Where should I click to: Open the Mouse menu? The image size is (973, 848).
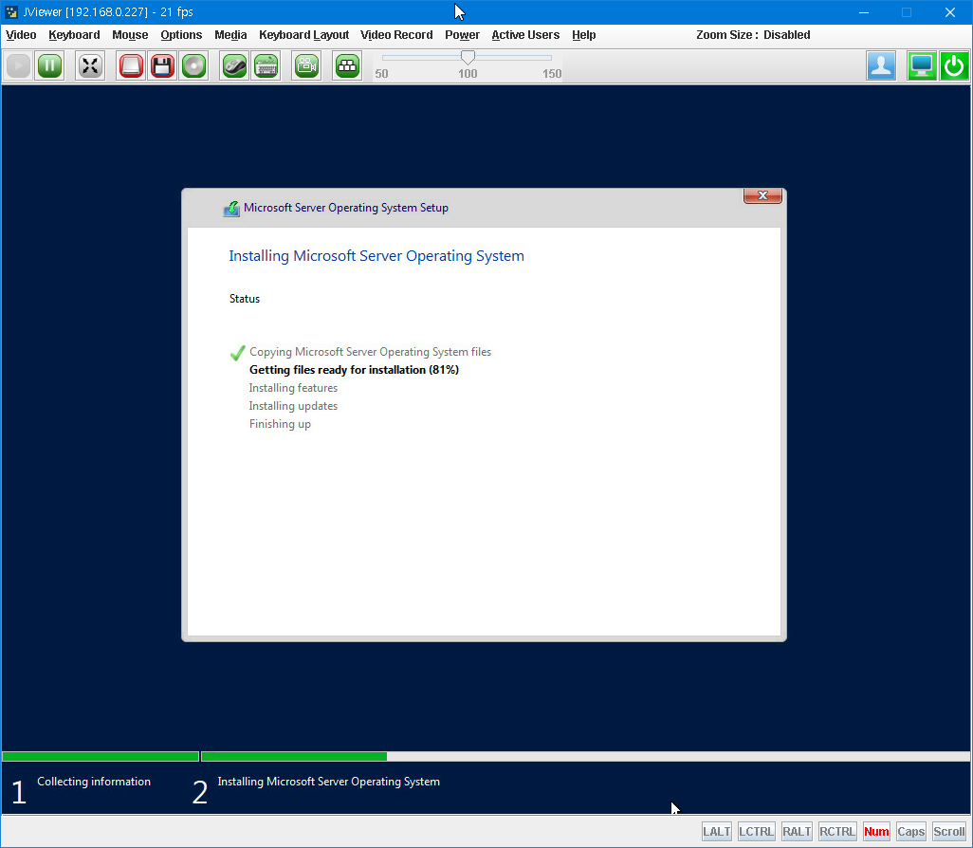130,35
